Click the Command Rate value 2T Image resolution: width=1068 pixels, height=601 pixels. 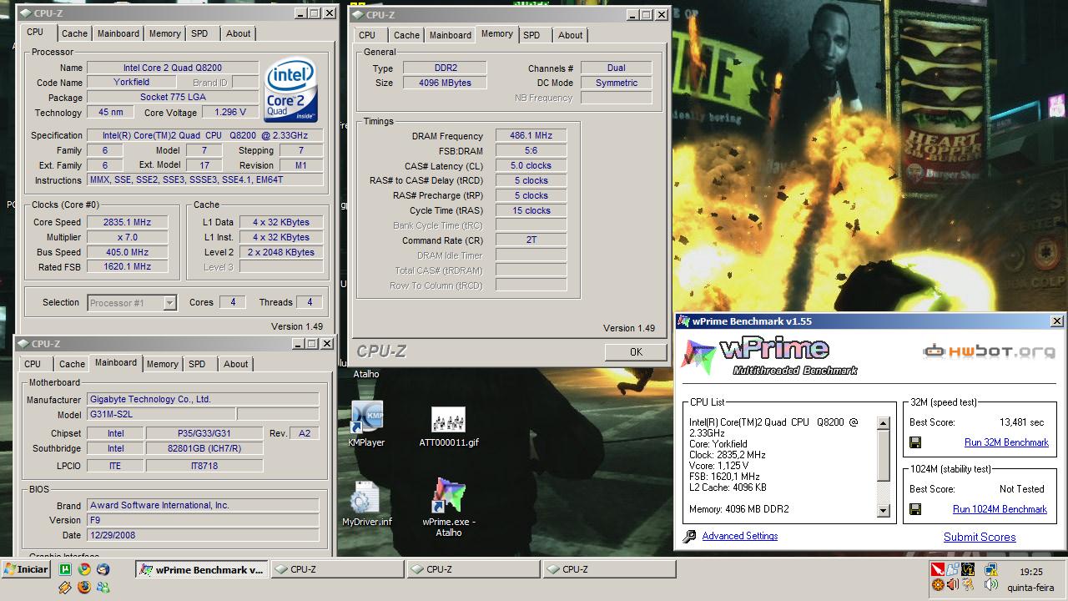point(531,240)
